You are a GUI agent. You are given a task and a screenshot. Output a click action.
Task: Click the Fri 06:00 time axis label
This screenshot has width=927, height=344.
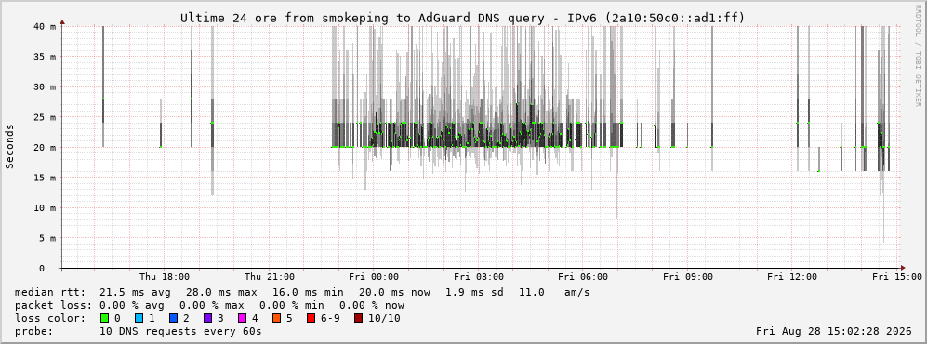(x=582, y=277)
